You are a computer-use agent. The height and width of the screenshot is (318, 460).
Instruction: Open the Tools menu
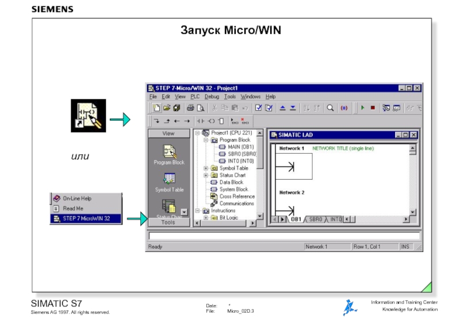pos(230,96)
